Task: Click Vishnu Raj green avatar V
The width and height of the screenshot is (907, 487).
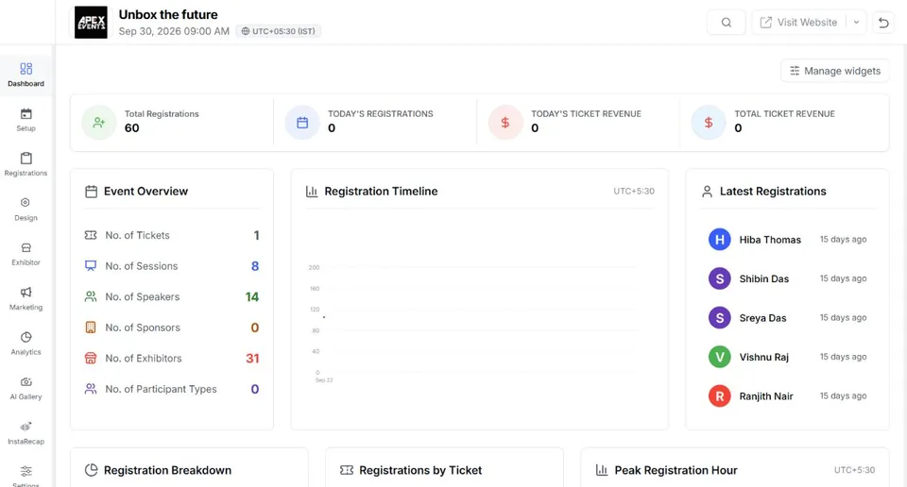Action: (x=720, y=357)
